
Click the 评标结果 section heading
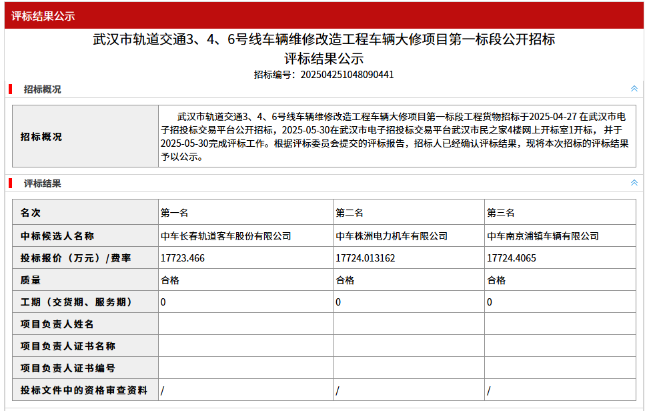pyautogui.click(x=43, y=183)
